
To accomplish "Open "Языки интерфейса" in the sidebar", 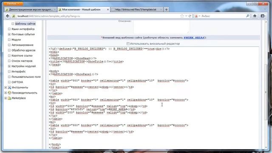I will click(x=23, y=29).
